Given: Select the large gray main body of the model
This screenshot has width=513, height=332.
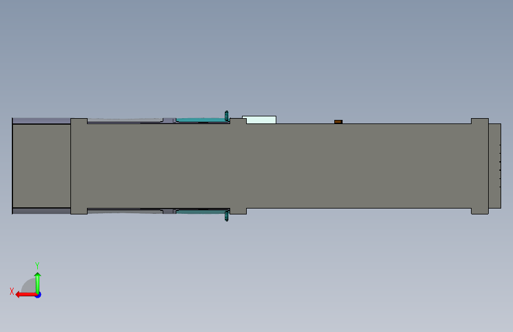Looking at the screenshot, I should point(278,166).
